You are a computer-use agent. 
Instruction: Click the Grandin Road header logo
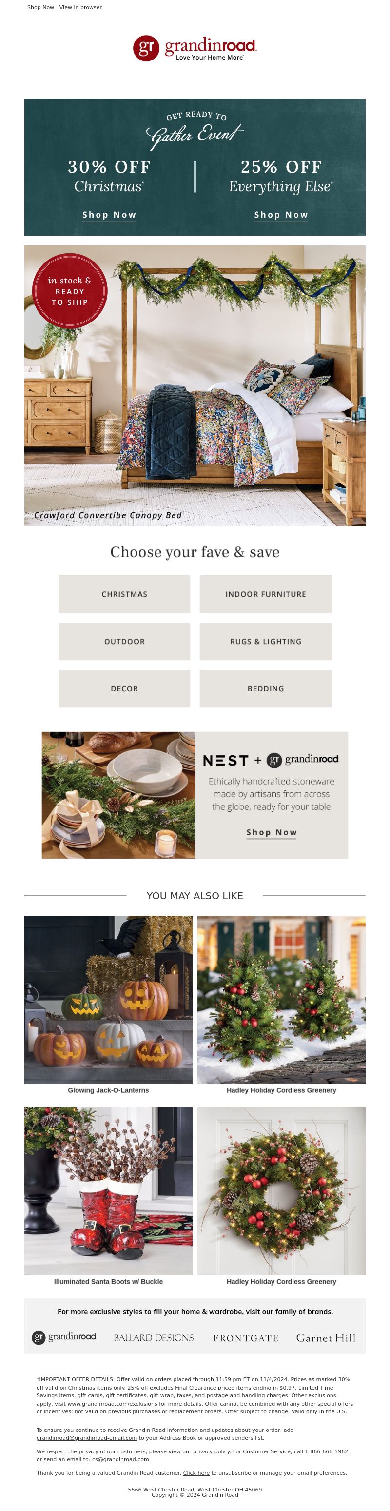pos(195,48)
